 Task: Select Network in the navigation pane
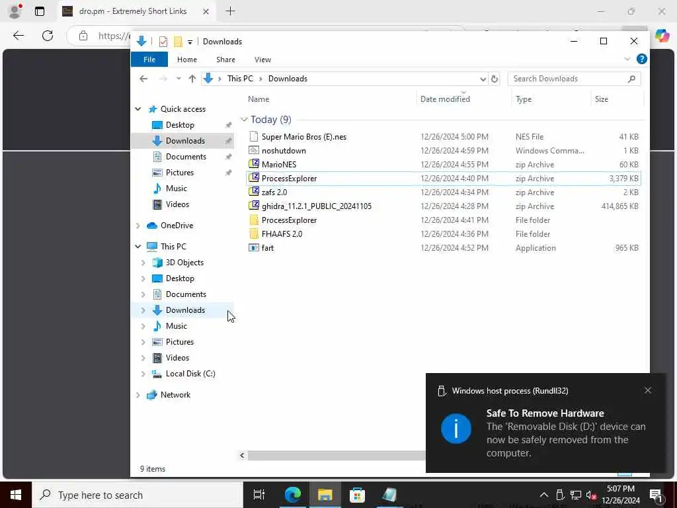click(x=175, y=395)
